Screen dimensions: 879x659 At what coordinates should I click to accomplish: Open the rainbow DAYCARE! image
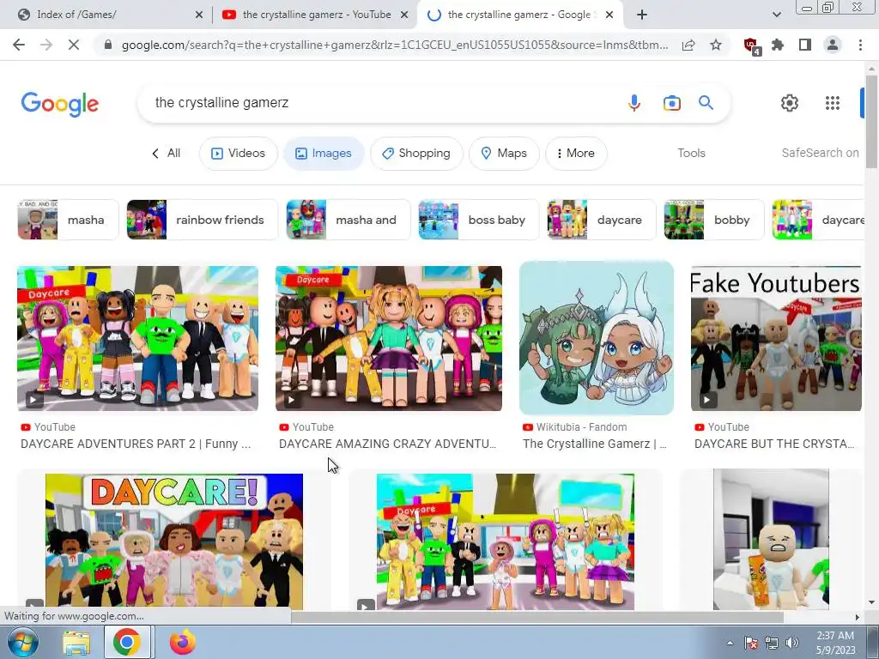click(x=173, y=541)
